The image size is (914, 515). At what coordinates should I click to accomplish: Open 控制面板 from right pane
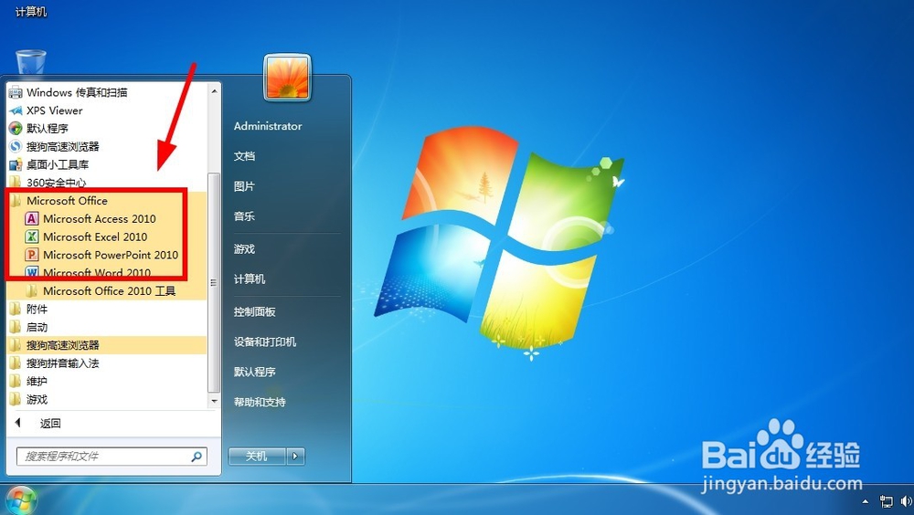pyautogui.click(x=255, y=311)
